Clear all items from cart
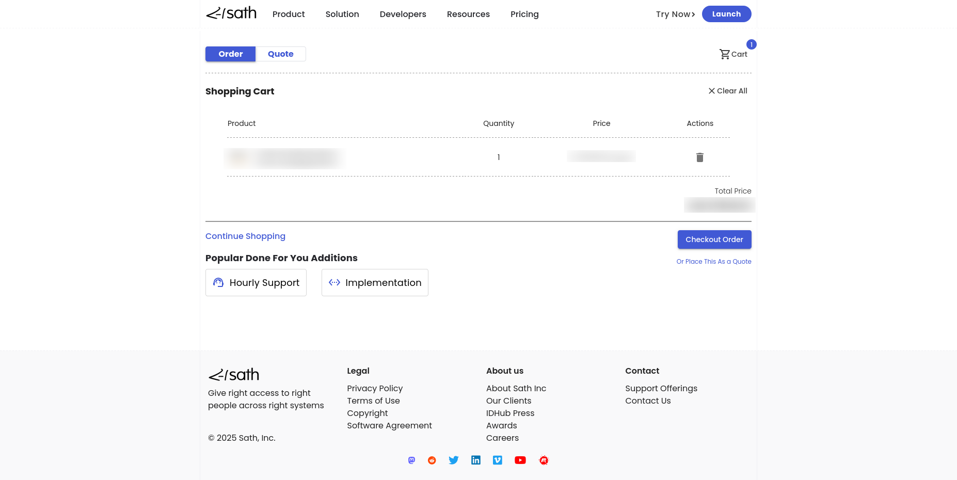957x480 pixels. [x=728, y=91]
